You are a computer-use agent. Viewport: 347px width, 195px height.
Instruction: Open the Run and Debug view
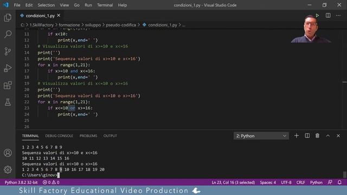(8, 68)
